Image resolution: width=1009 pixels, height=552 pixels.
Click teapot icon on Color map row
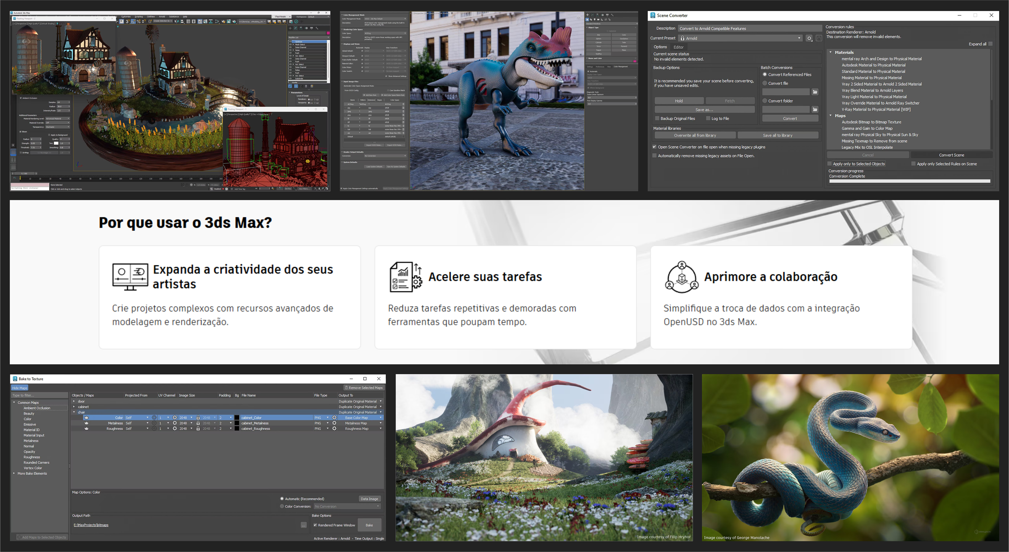pos(86,418)
